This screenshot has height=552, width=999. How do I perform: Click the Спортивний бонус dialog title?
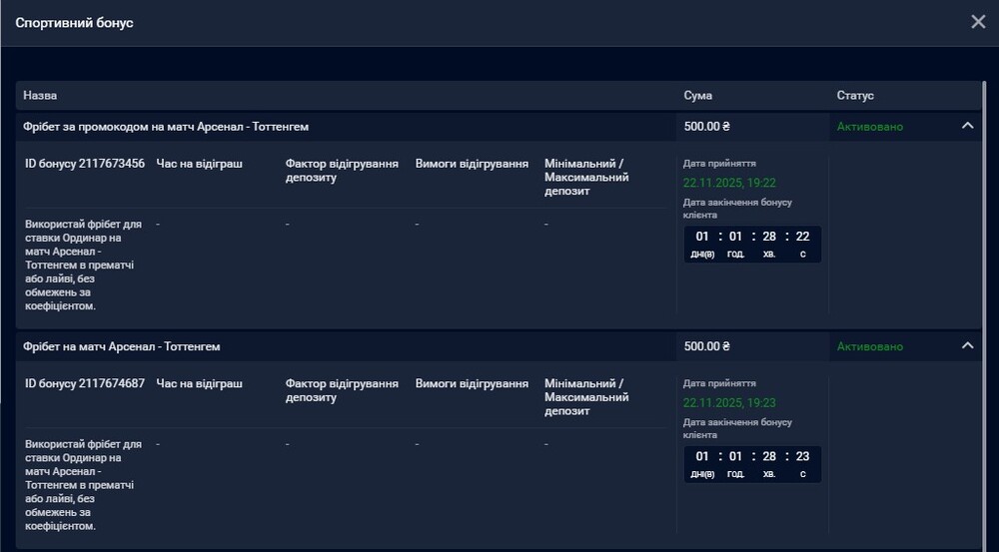(74, 23)
